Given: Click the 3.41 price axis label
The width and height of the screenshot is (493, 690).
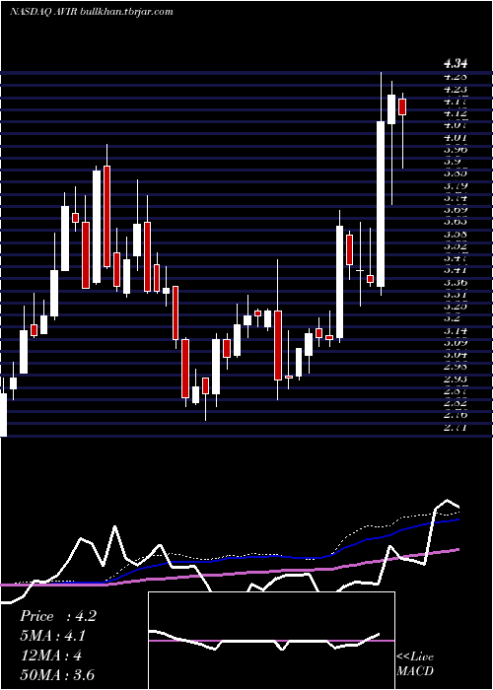Looking at the screenshot, I should click(x=456, y=270).
